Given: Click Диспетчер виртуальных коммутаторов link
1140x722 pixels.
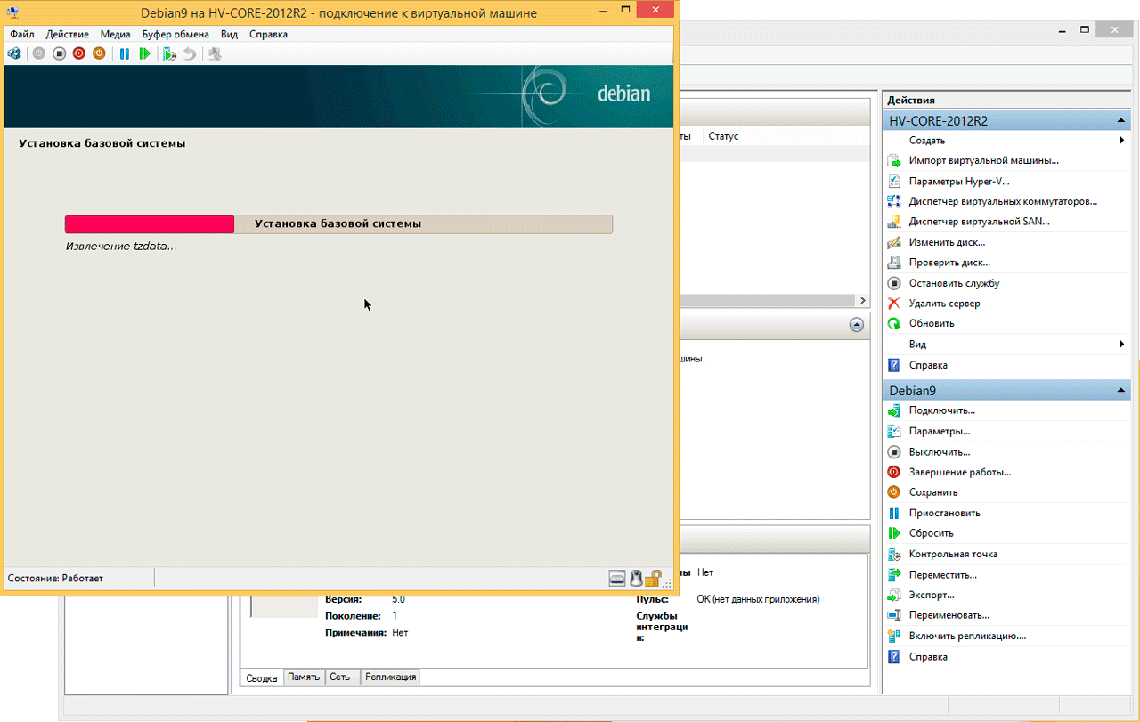Looking at the screenshot, I should [x=1003, y=201].
